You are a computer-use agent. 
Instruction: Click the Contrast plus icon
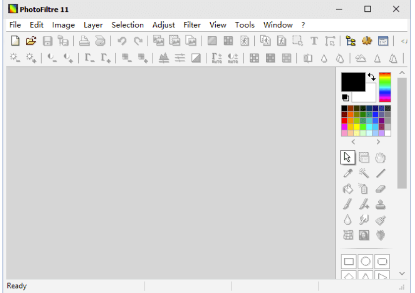[x=68, y=57]
